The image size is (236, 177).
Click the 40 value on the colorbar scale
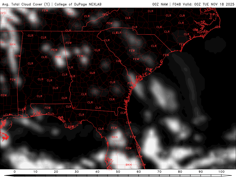click(x=97, y=172)
